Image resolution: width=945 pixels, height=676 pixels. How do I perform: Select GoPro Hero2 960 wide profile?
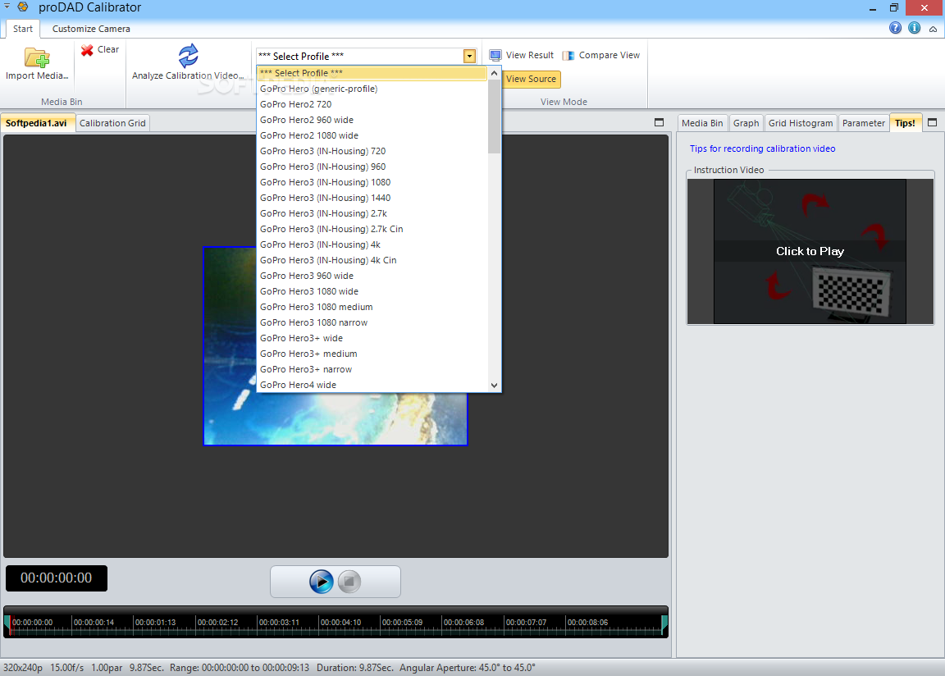(x=372, y=120)
